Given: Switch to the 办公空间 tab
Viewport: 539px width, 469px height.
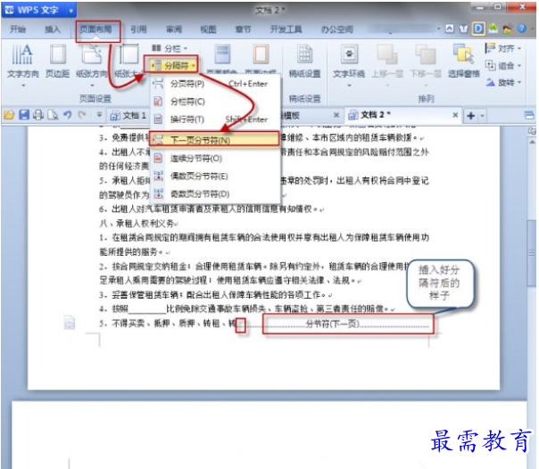Looking at the screenshot, I should (x=337, y=29).
